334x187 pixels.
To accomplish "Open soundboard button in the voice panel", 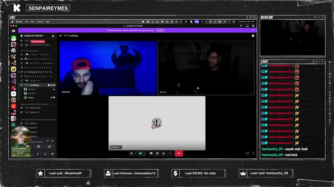I will (x=49, y=146).
